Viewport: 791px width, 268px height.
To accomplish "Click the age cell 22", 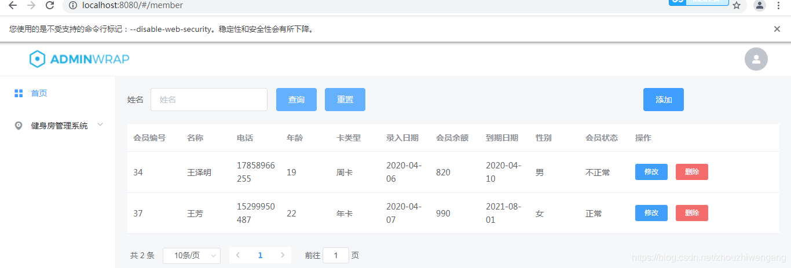I will pos(291,214).
